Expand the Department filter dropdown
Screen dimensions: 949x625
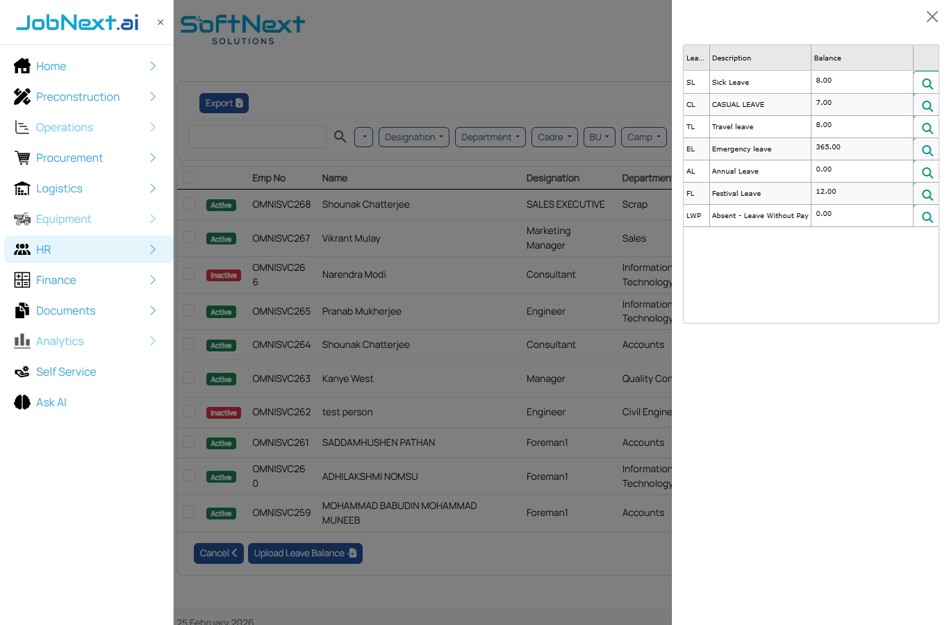pos(490,137)
